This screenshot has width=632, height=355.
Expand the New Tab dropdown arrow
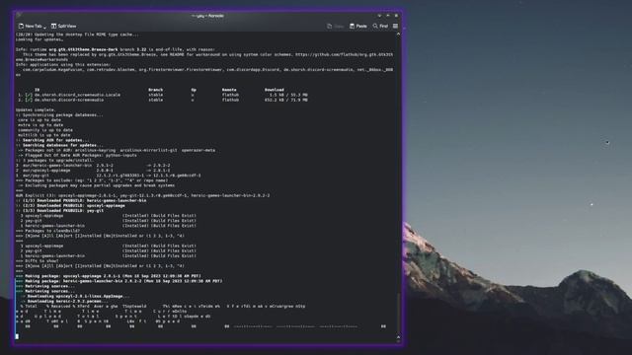44,27
